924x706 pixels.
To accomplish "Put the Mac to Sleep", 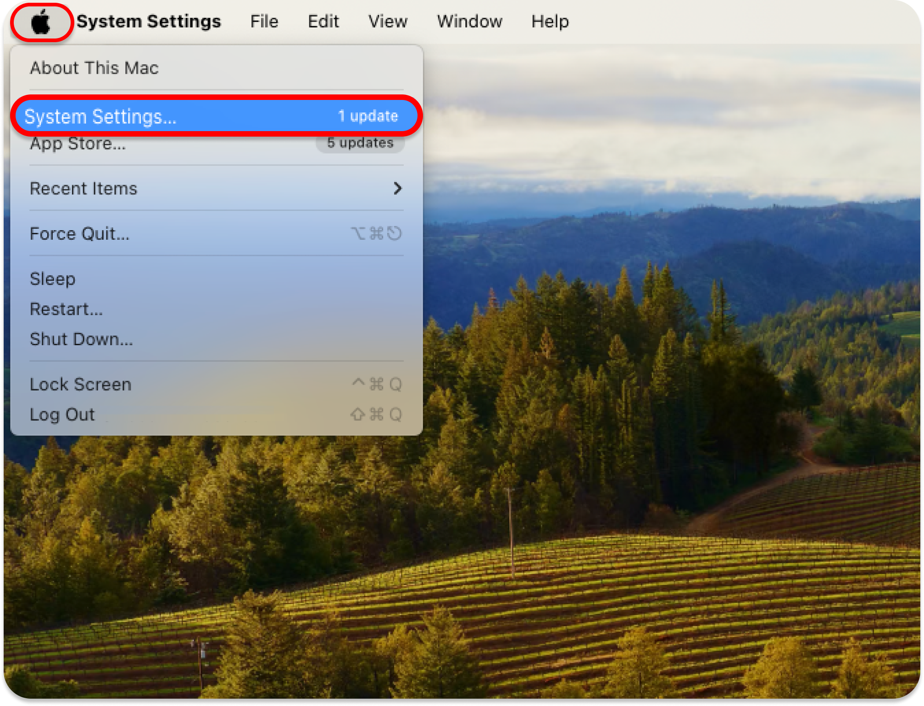I will pyautogui.click(x=52, y=279).
